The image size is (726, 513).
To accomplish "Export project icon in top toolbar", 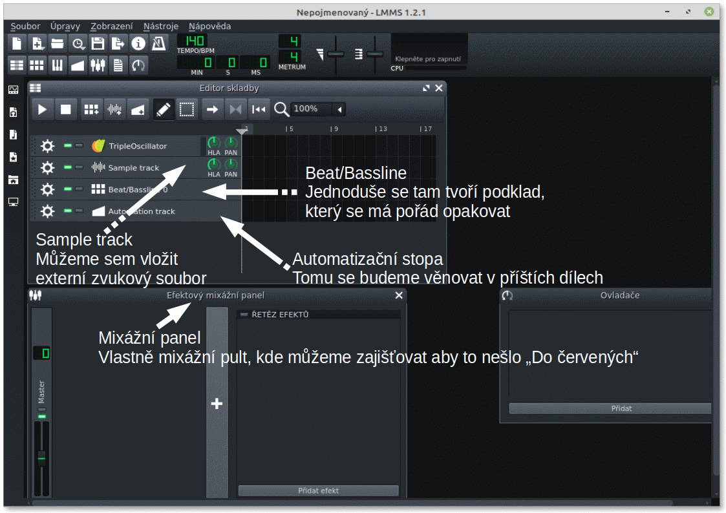I will click(x=118, y=44).
